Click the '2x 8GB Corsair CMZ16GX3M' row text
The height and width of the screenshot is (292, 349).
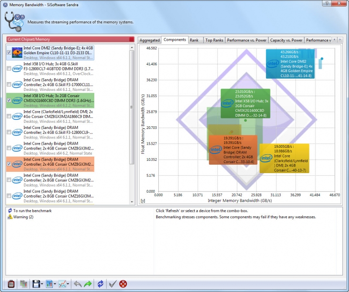pyautogui.click(x=59, y=196)
